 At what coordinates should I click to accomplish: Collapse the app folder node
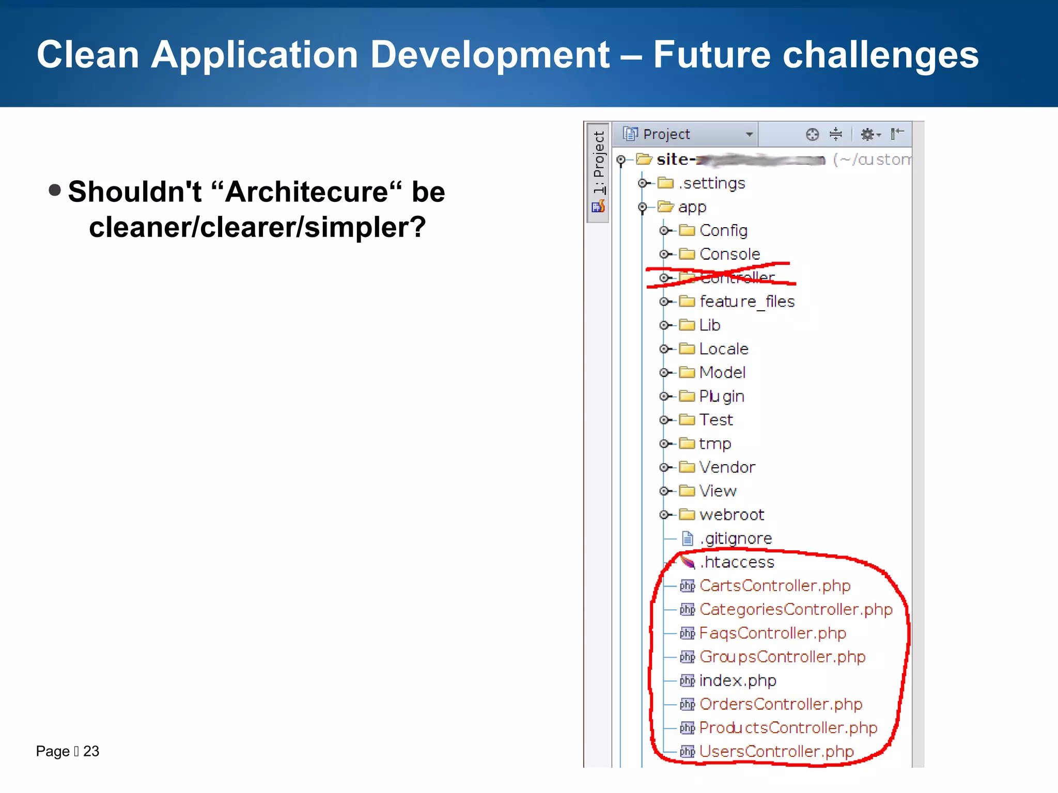click(642, 208)
